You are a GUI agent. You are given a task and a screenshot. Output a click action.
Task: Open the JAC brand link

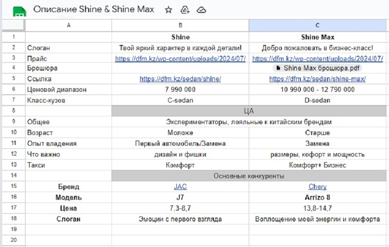[180, 187]
